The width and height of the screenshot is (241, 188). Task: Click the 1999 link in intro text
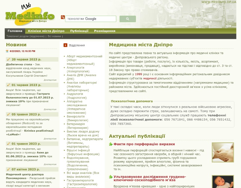point(139,74)
